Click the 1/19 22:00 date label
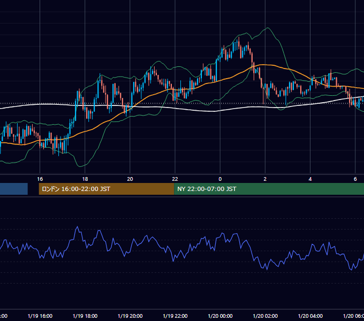 pyautogui.click(x=175, y=316)
